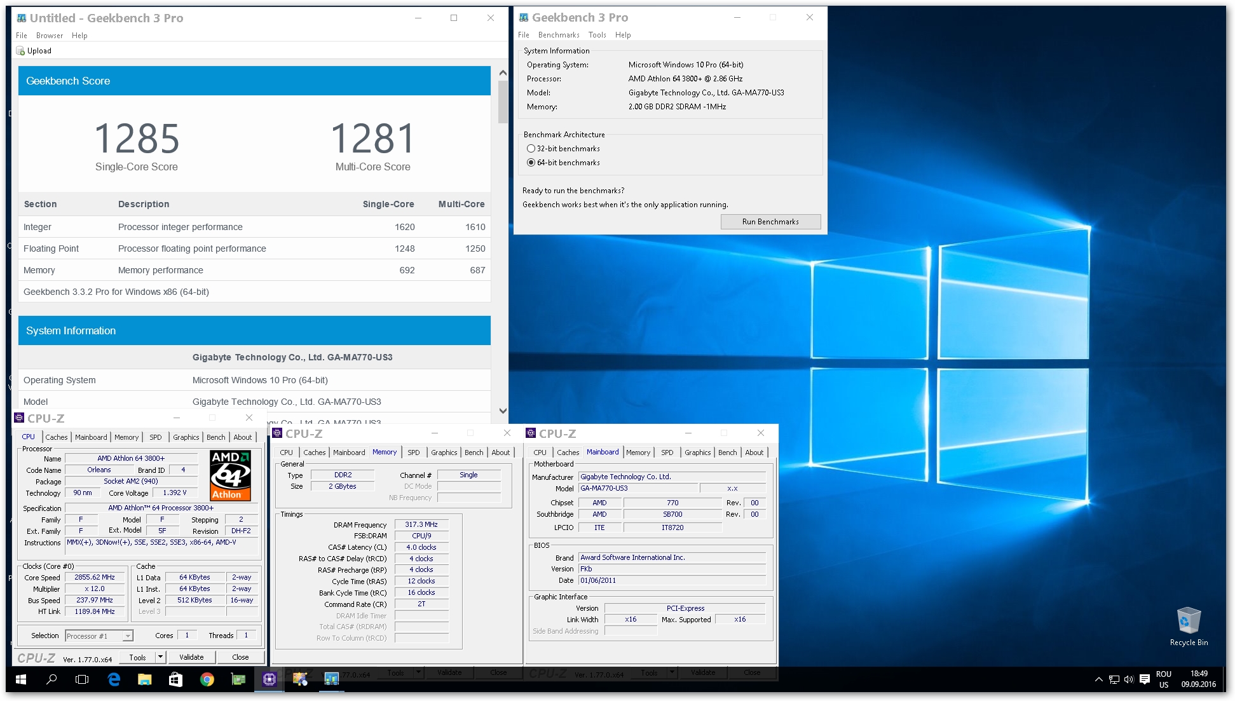The image size is (1235, 701).
Task: Open Windows Store from the taskbar
Action: pos(175,679)
